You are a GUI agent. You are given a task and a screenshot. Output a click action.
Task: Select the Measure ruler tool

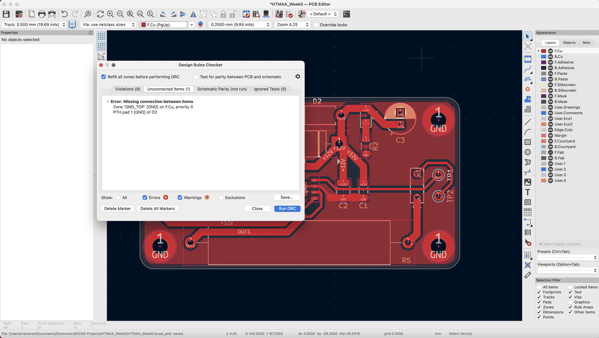(528, 275)
